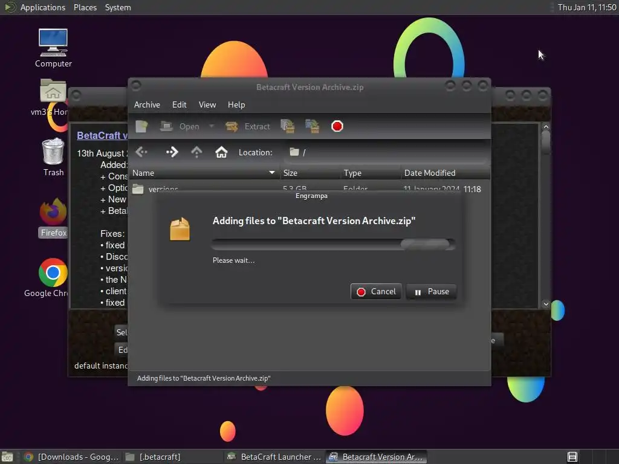Image resolution: width=619 pixels, height=464 pixels.
Task: Launch Firefox from the desktop
Action: [x=53, y=217]
